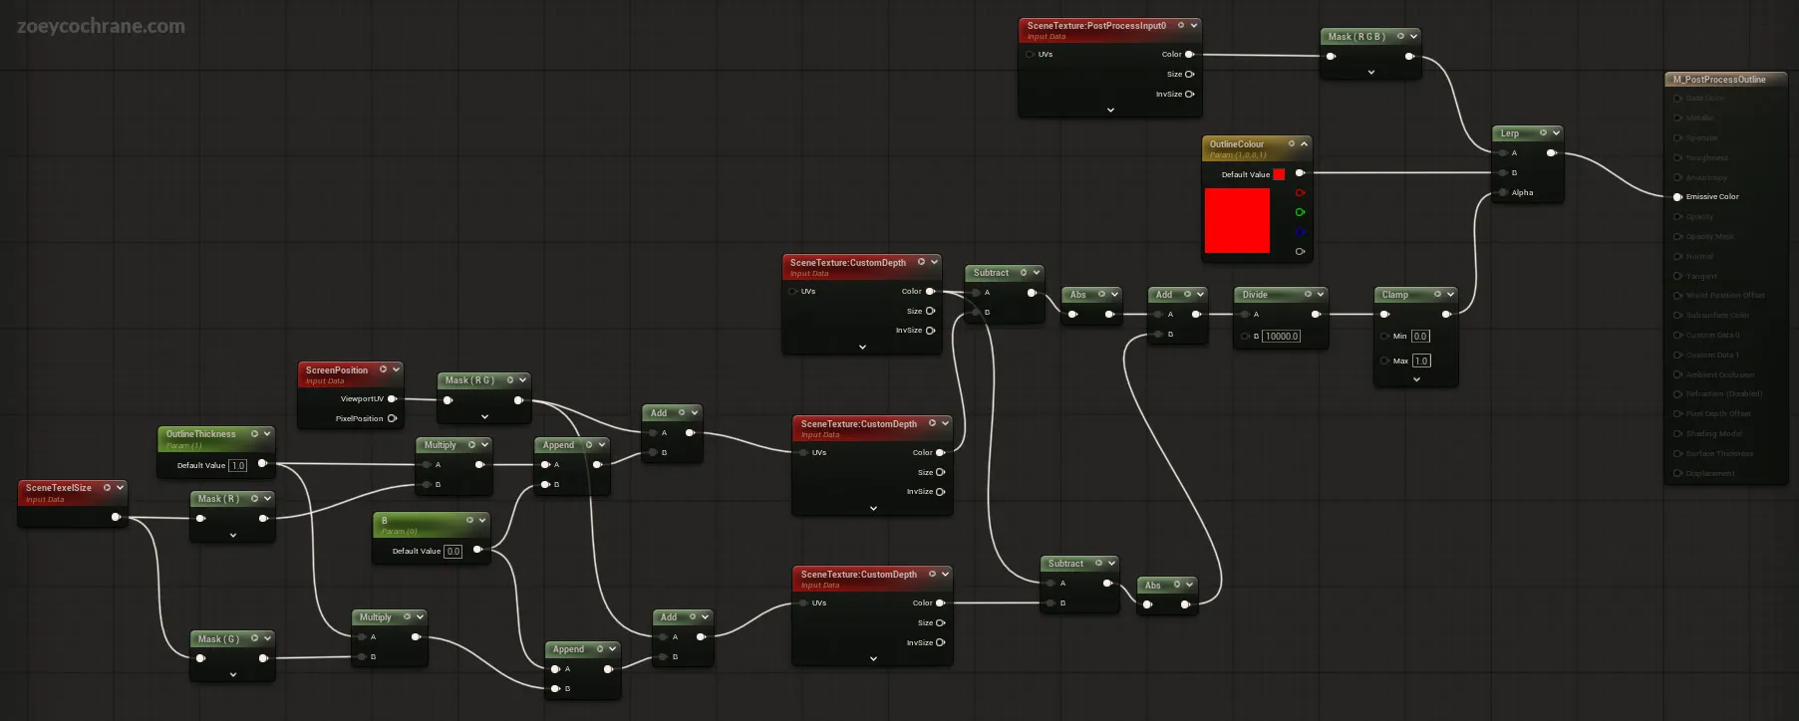Select the OutlineThickness node title

click(x=201, y=434)
